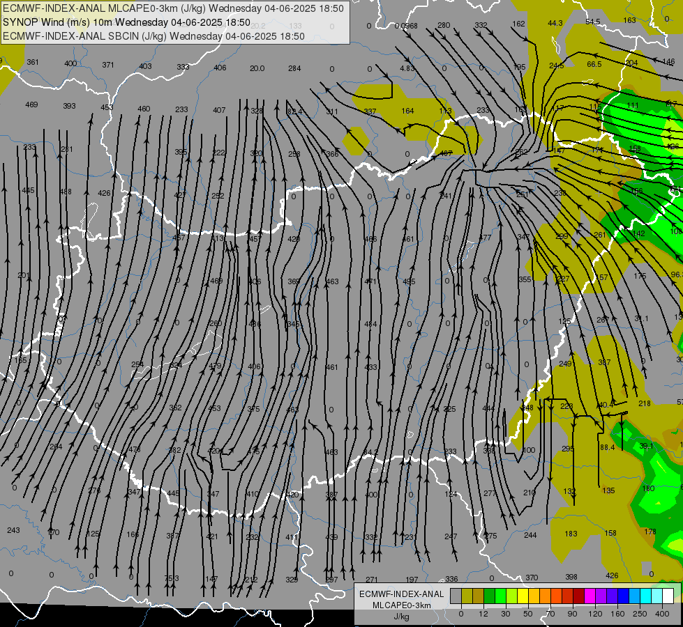Click the MLCAPE0-3km title line
Viewport: 683px width, 627px height.
(x=173, y=8)
